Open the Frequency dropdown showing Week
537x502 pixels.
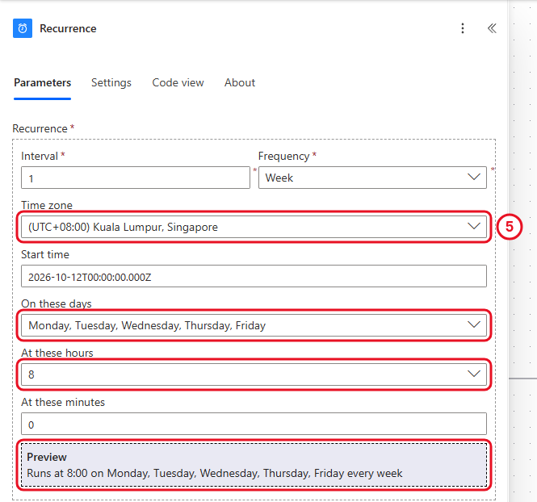coord(372,178)
